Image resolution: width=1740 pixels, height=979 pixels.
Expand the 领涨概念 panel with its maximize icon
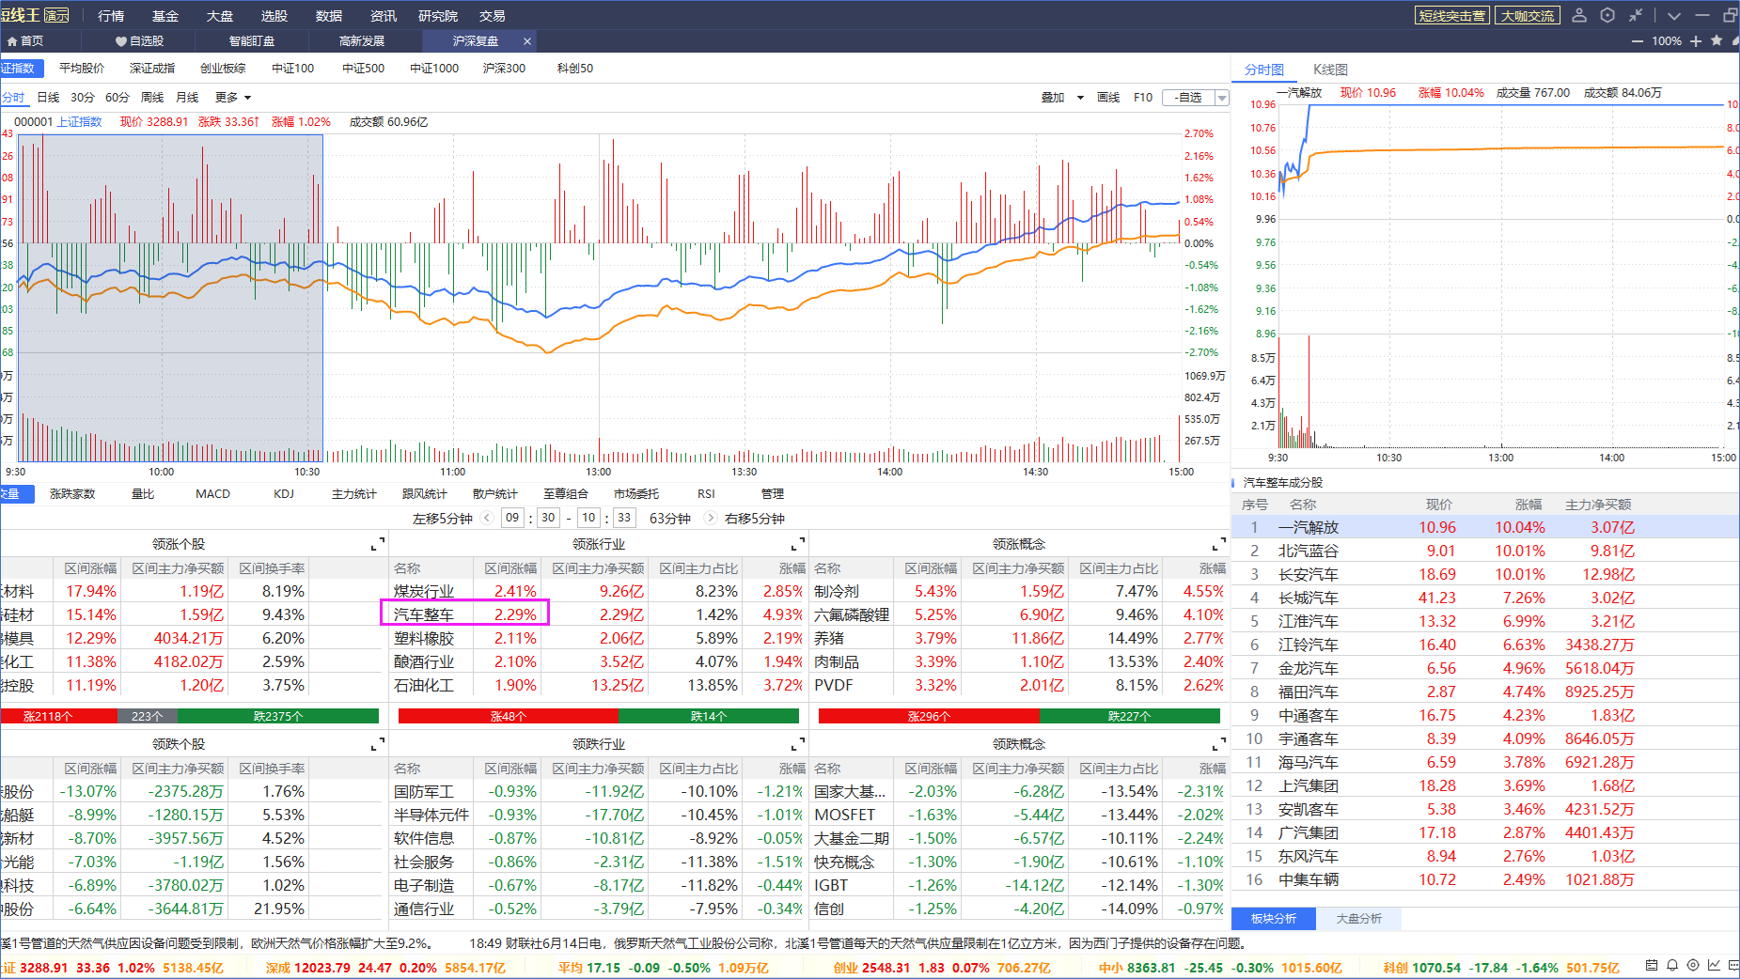1219,544
